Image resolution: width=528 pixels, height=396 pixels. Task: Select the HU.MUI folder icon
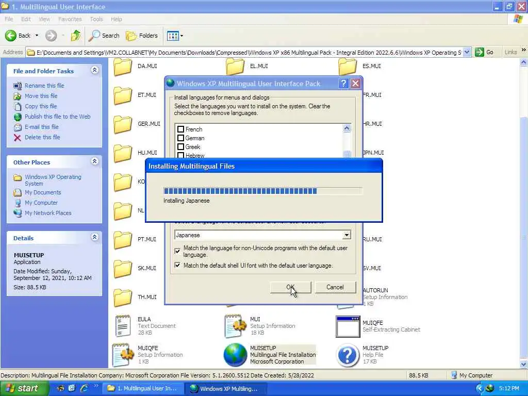(123, 153)
